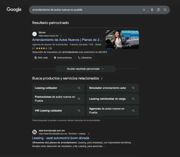Viewport: 180px width, 157px height.
Task: Click magnifier icon in Simulador arrendamiento chip
Action: point(133,88)
